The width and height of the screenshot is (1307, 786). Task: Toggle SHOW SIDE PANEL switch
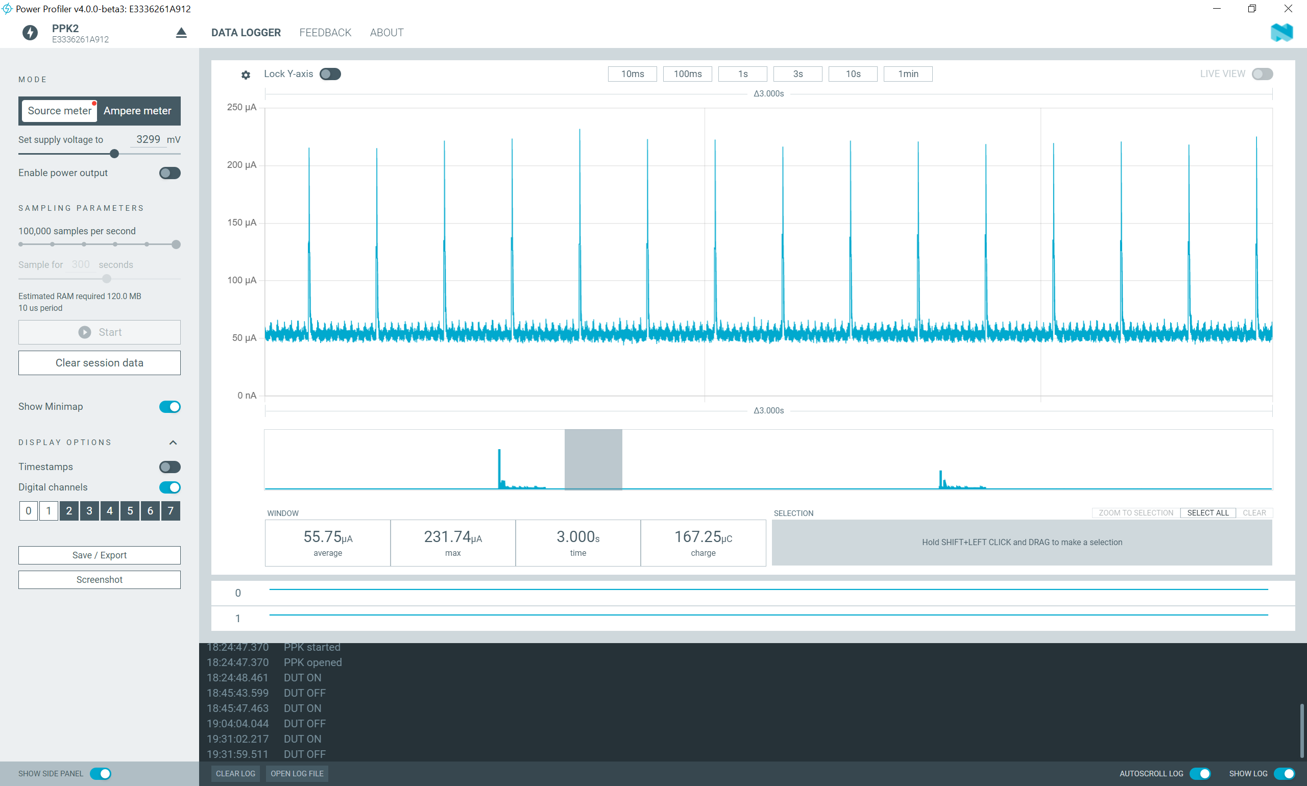click(101, 774)
